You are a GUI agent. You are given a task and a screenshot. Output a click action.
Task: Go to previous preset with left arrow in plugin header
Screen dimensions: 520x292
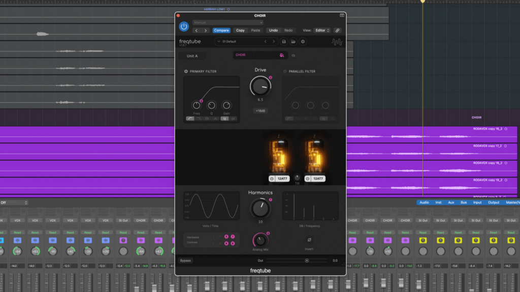click(197, 30)
